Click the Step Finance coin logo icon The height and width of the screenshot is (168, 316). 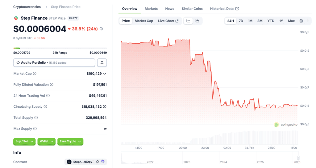(x=16, y=18)
